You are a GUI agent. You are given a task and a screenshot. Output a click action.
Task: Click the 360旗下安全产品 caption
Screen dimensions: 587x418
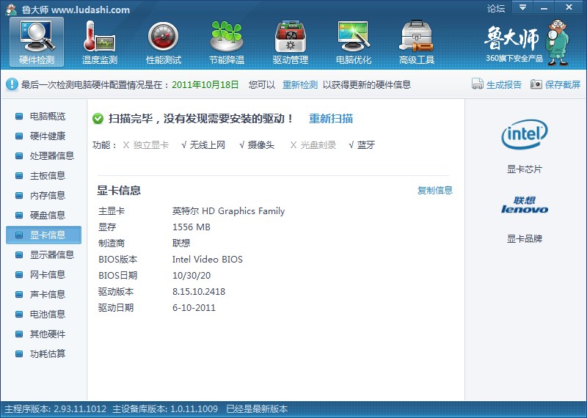point(514,59)
